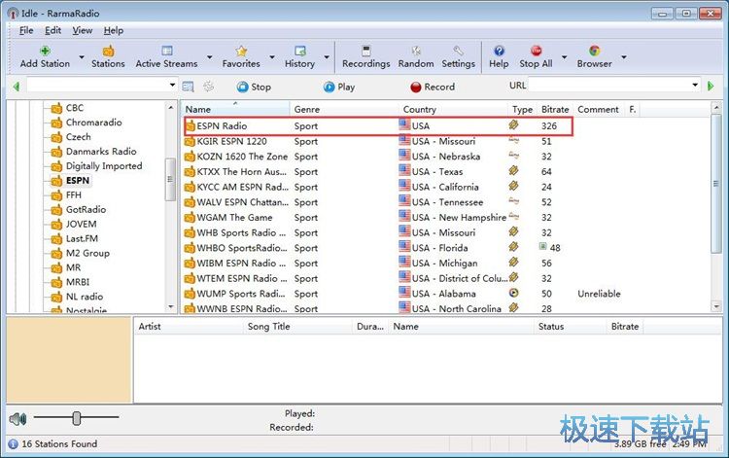Click the speaker mute icon
This screenshot has width=729, height=458.
(17, 419)
